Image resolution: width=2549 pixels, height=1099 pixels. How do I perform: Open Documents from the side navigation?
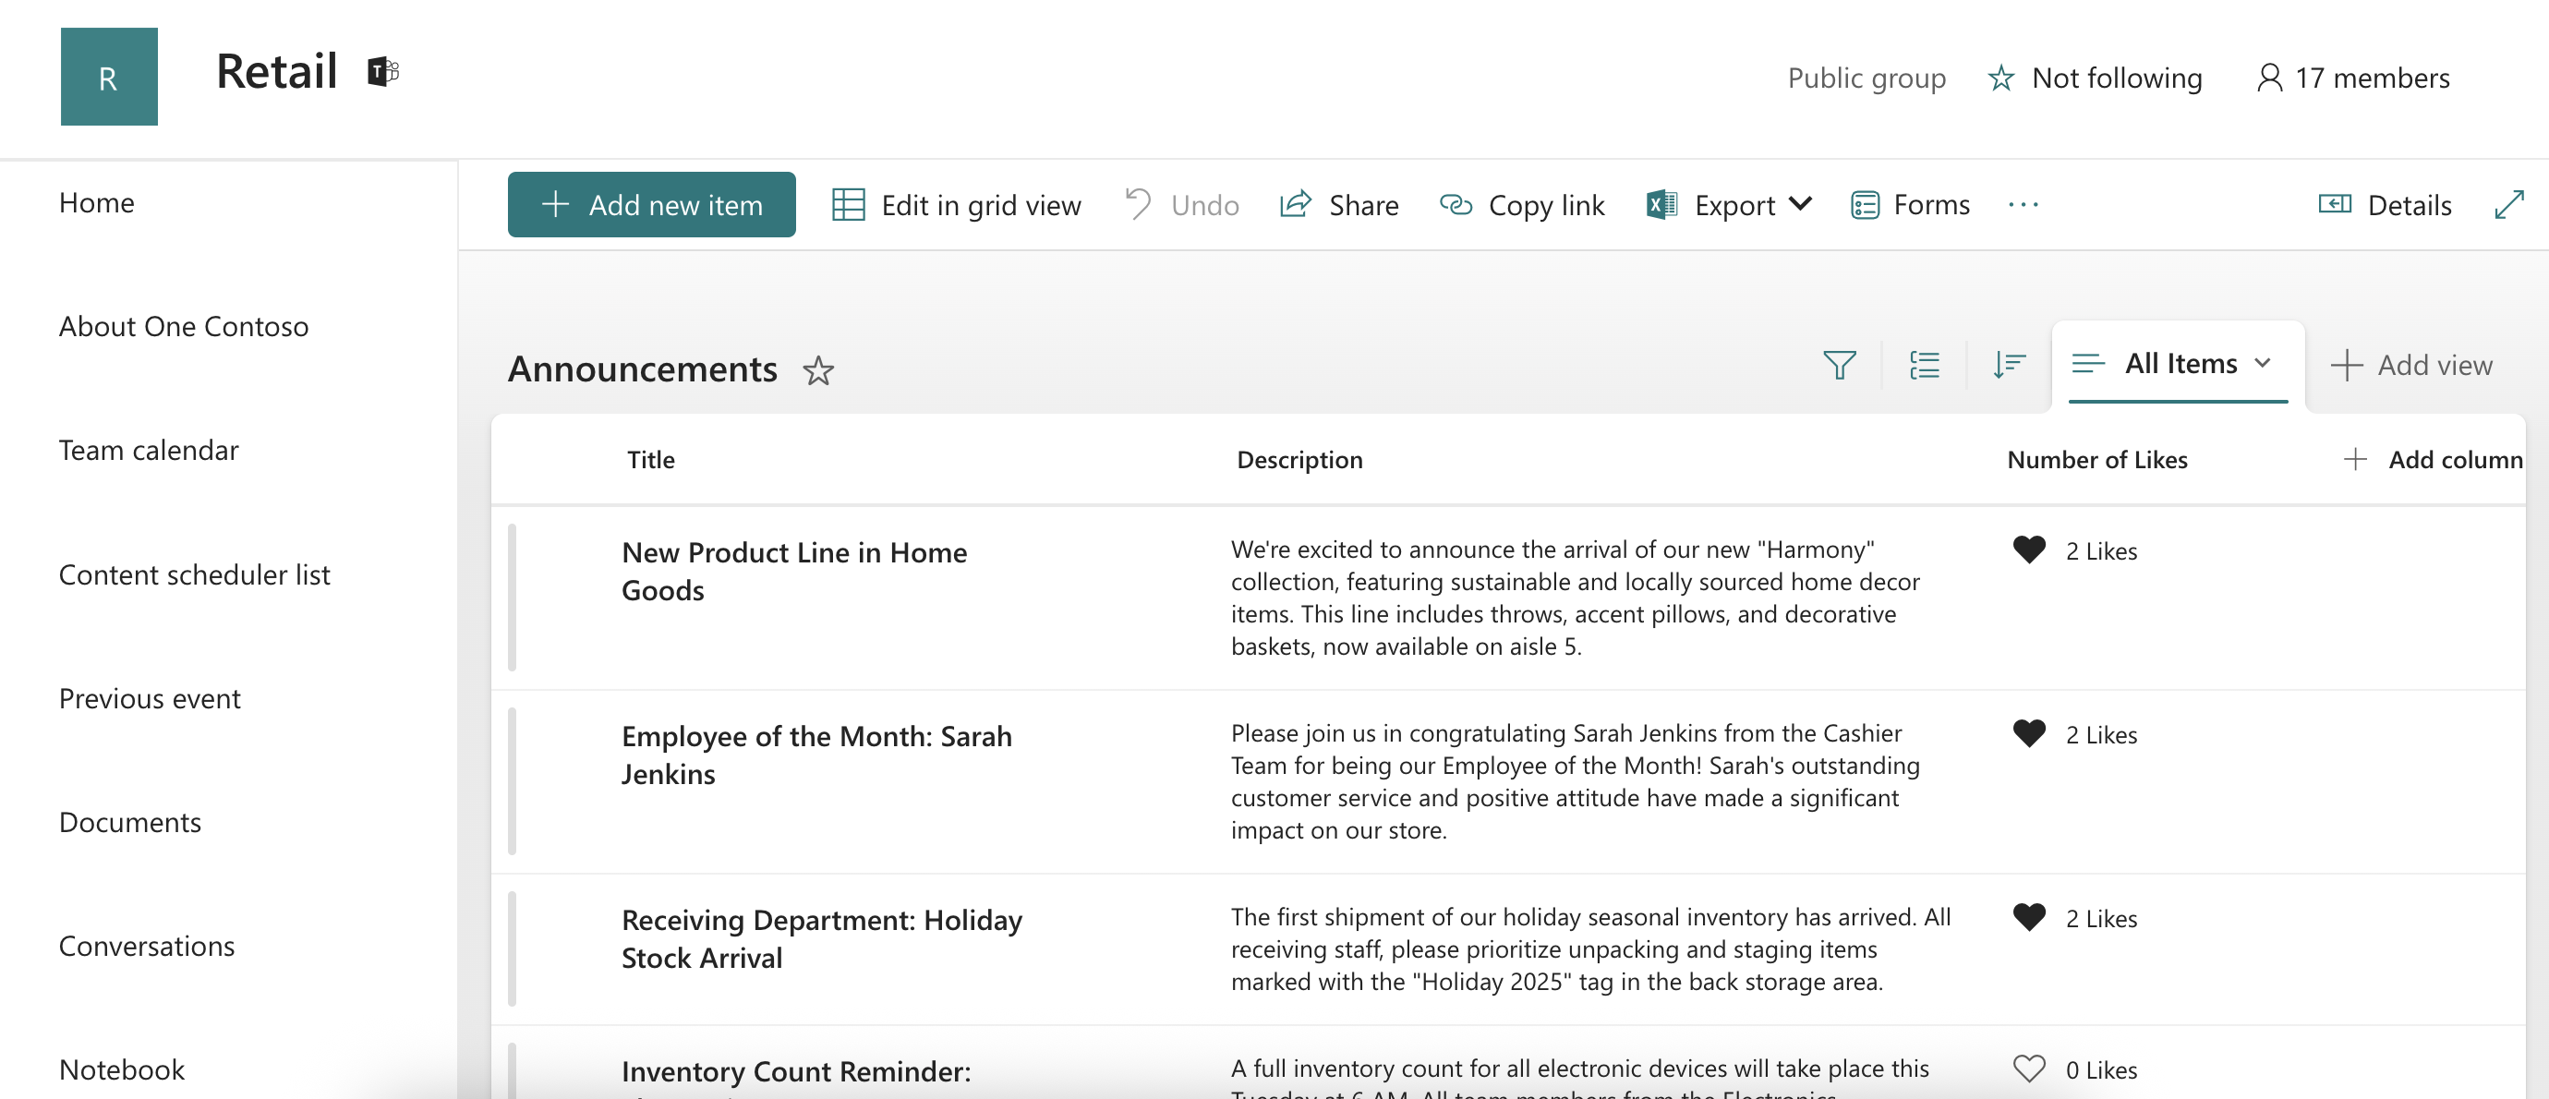129,822
